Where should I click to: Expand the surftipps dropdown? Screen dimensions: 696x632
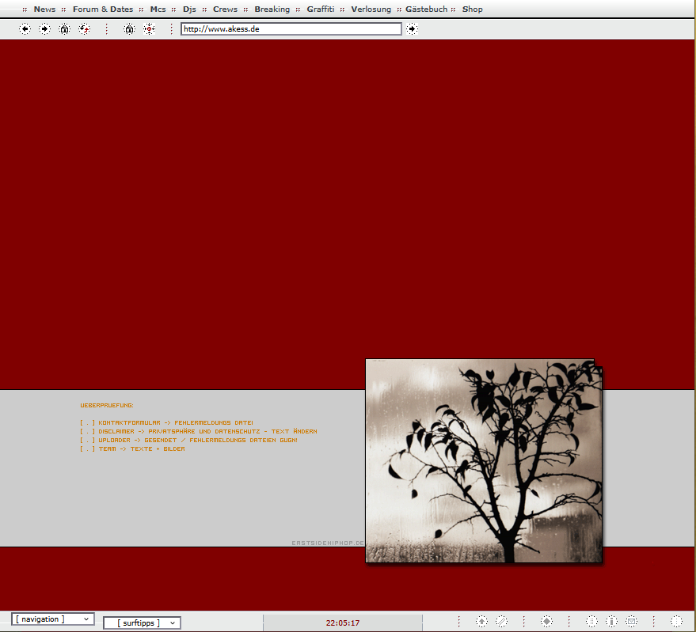point(142,623)
